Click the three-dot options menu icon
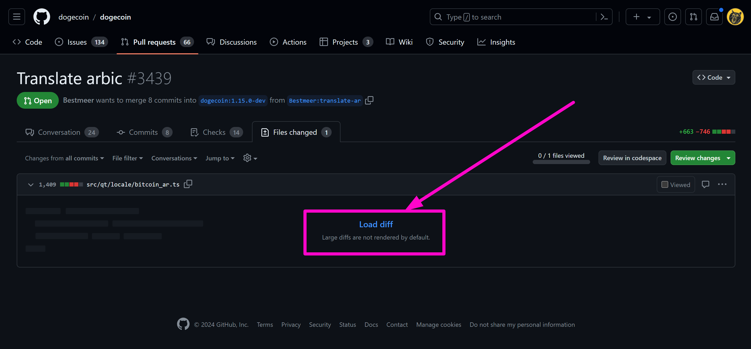The width and height of the screenshot is (751, 349). point(723,184)
